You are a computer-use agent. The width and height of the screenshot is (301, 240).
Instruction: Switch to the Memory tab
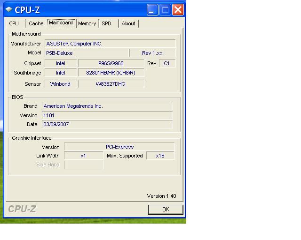[87, 23]
